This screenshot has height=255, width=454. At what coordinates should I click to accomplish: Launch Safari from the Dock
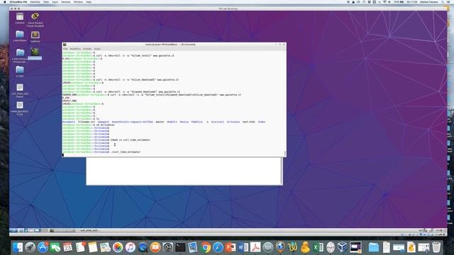[218, 247]
